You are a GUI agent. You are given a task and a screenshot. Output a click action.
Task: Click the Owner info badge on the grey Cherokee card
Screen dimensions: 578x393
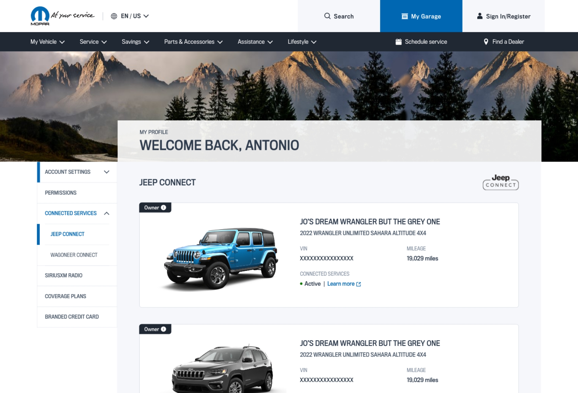pyautogui.click(x=163, y=329)
